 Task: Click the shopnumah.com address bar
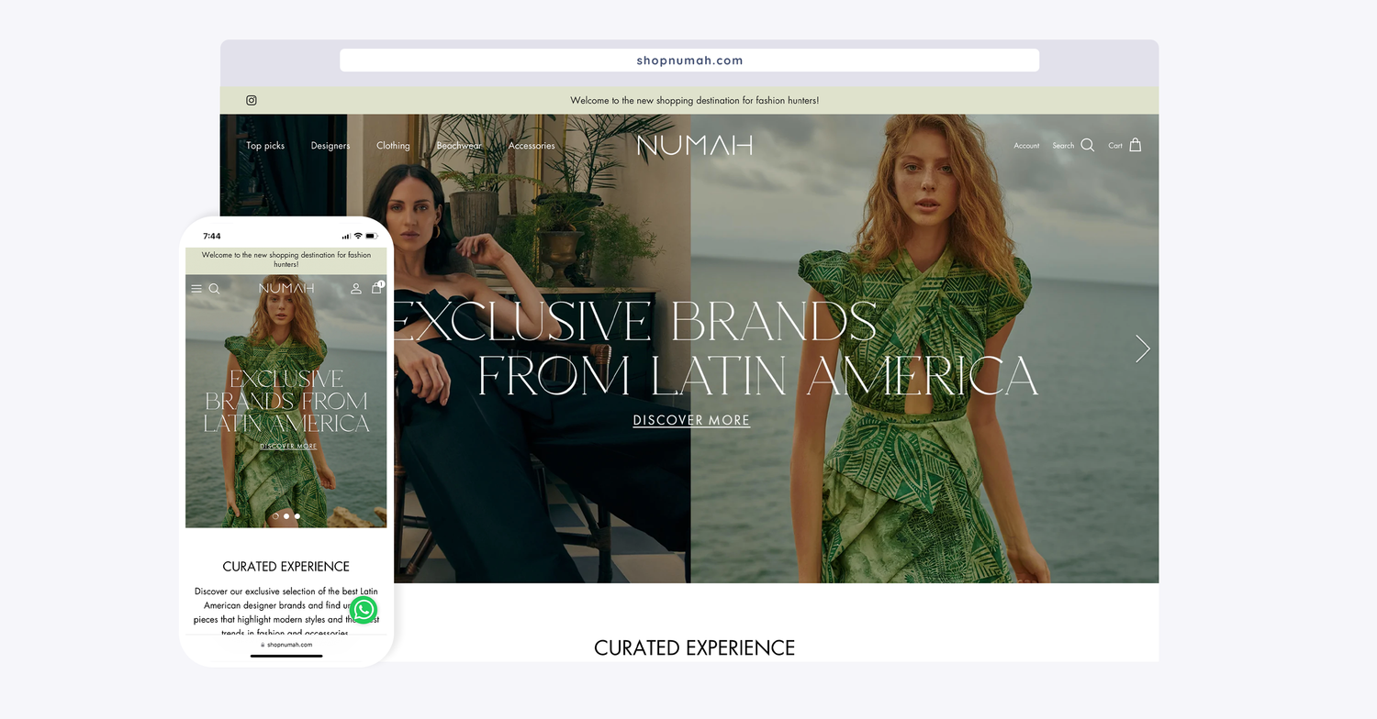tap(689, 61)
